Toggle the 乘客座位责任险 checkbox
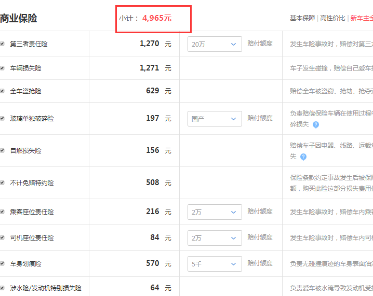This screenshot has width=373, height=296. [2, 212]
